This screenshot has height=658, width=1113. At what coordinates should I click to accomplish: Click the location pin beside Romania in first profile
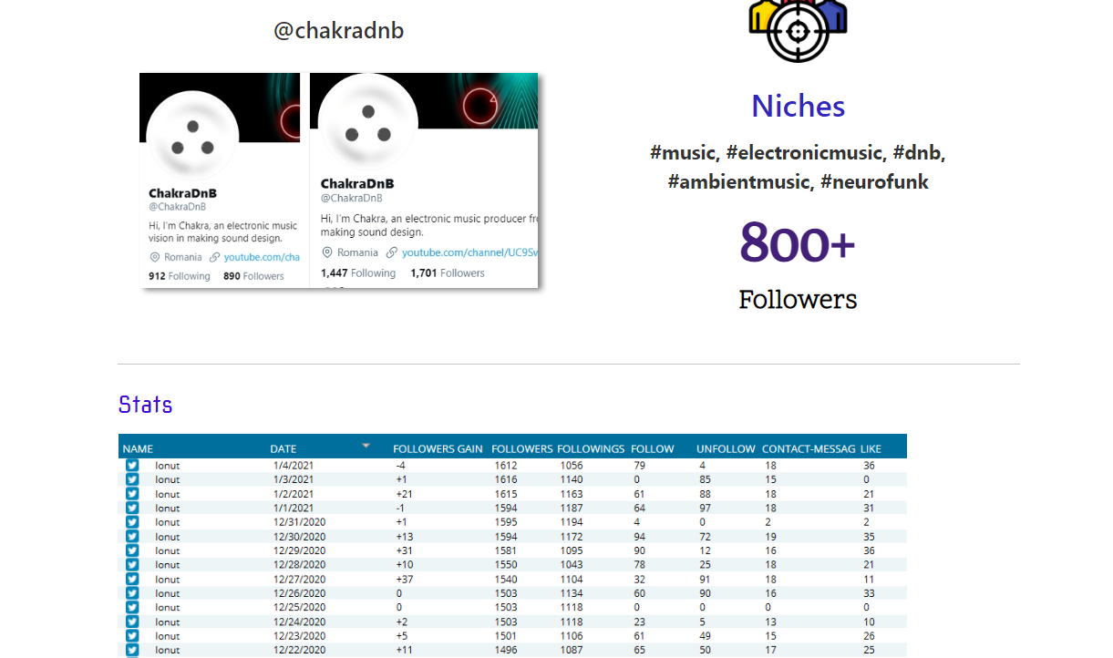(x=154, y=257)
